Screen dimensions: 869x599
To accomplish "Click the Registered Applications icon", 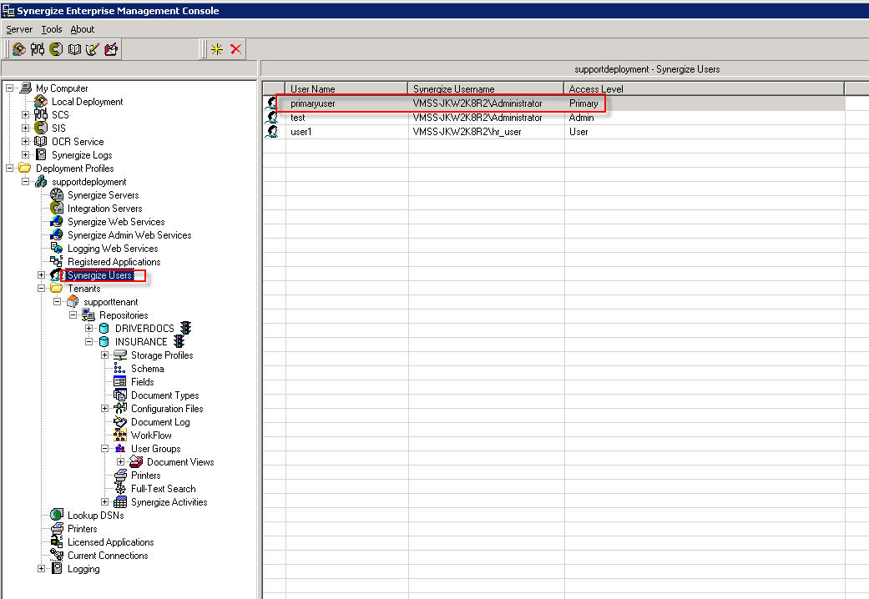I will coord(57,261).
